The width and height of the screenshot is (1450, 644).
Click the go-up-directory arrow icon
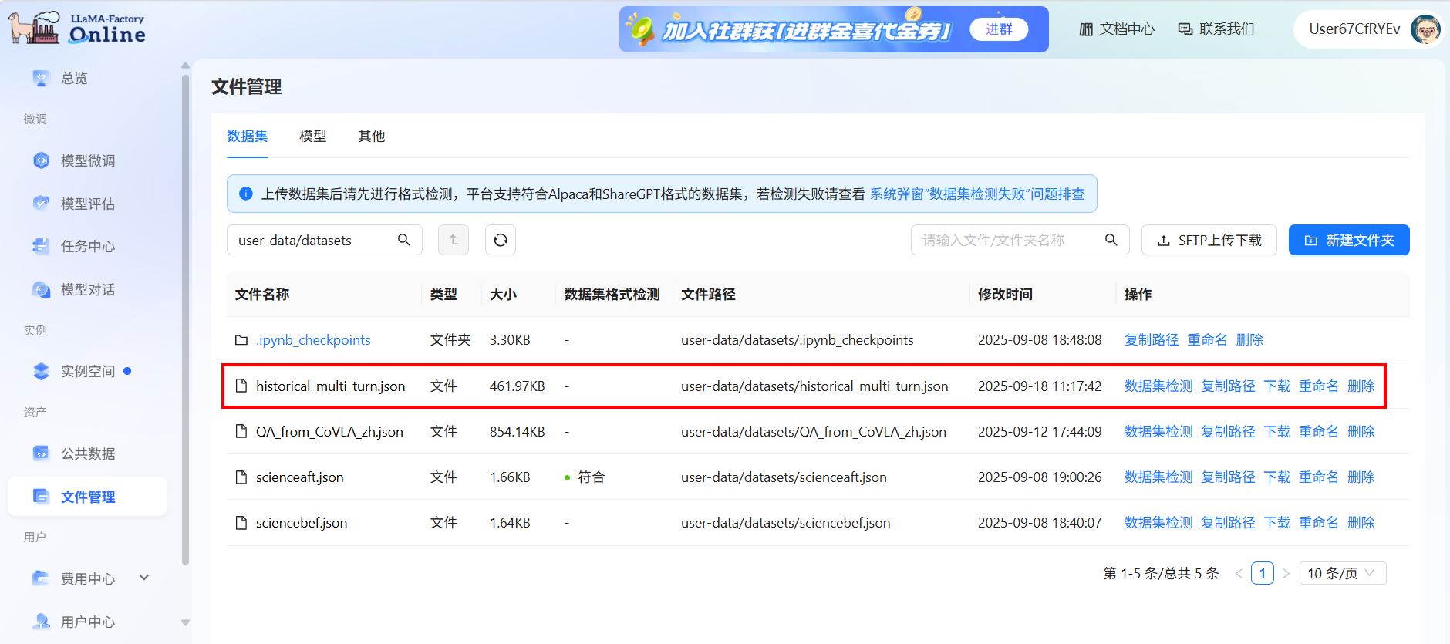[x=454, y=240]
